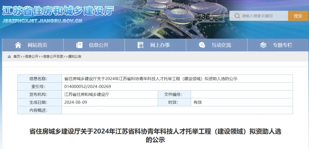
Task: Click the 内容概述 label cell
Action: tap(39, 110)
